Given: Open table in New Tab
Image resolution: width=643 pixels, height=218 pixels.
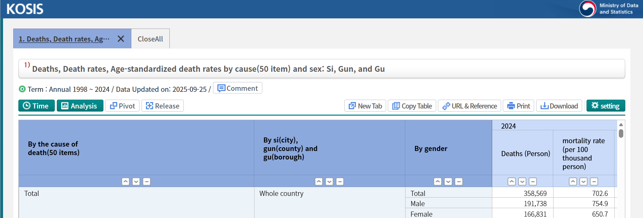Looking at the screenshot, I should click(x=365, y=106).
